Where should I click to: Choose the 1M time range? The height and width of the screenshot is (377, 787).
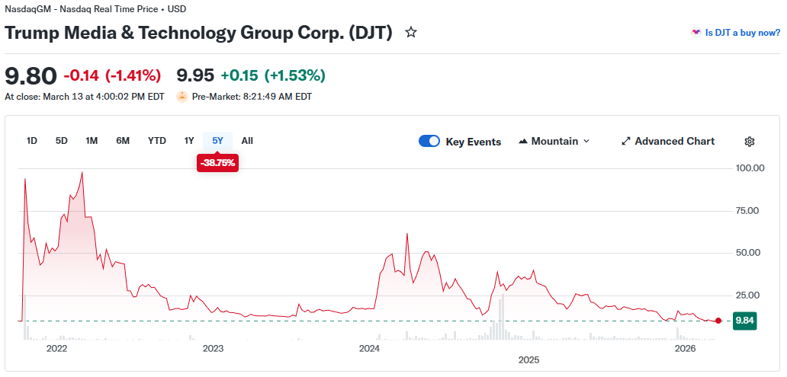click(x=92, y=141)
